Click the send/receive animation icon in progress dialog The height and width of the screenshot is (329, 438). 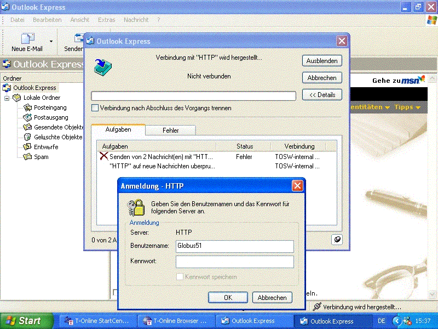(x=102, y=67)
